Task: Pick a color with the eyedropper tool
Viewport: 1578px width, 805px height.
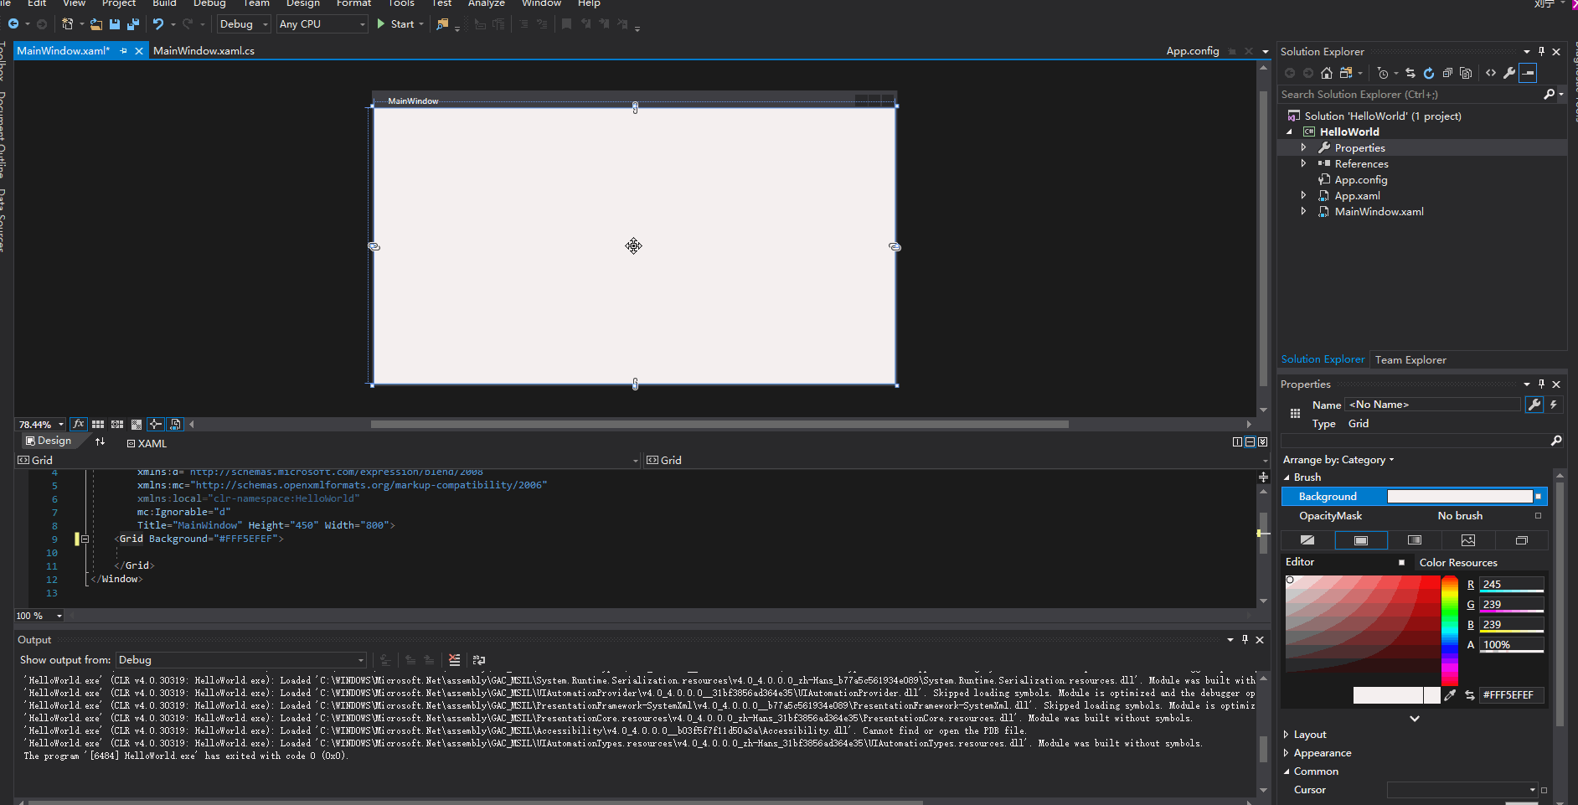Action: tap(1450, 695)
